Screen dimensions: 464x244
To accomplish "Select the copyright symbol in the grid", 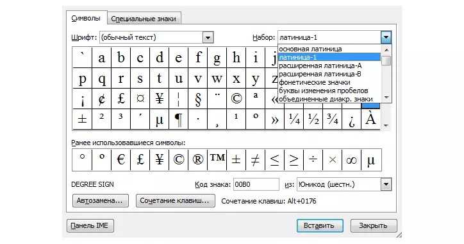I will tap(236, 98).
